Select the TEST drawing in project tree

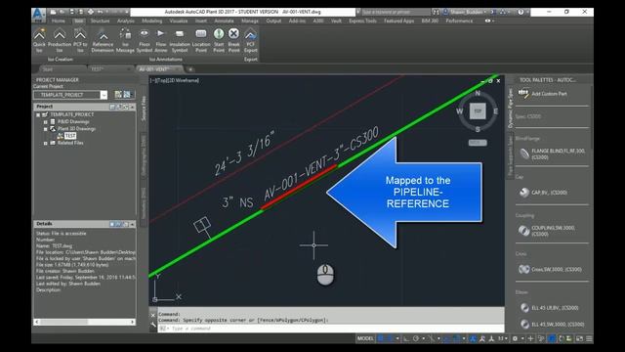[x=70, y=136]
